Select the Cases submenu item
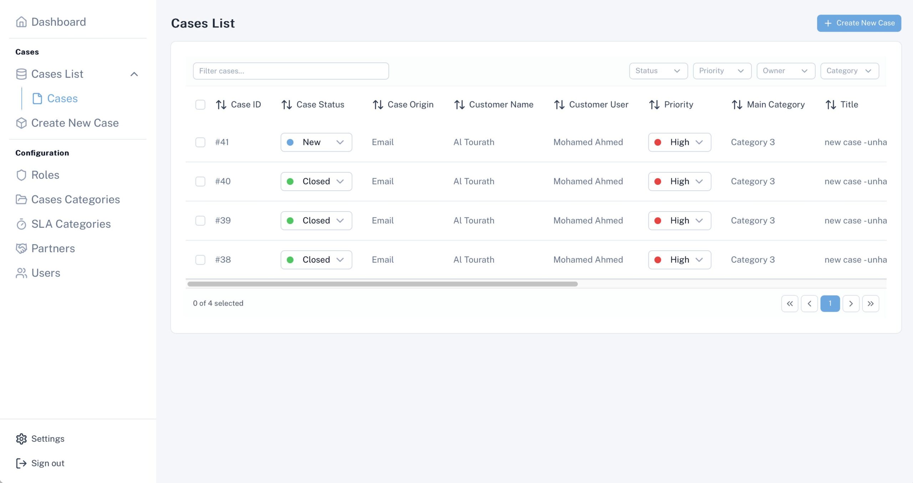The width and height of the screenshot is (913, 483). click(x=62, y=98)
